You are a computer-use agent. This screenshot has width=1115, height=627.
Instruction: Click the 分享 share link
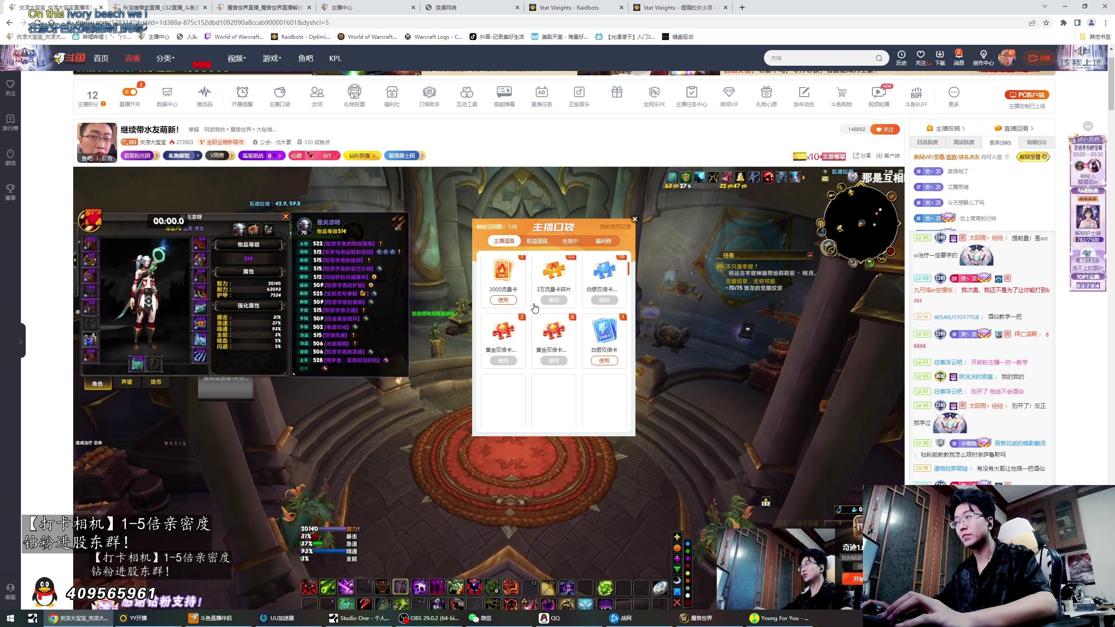(x=862, y=155)
